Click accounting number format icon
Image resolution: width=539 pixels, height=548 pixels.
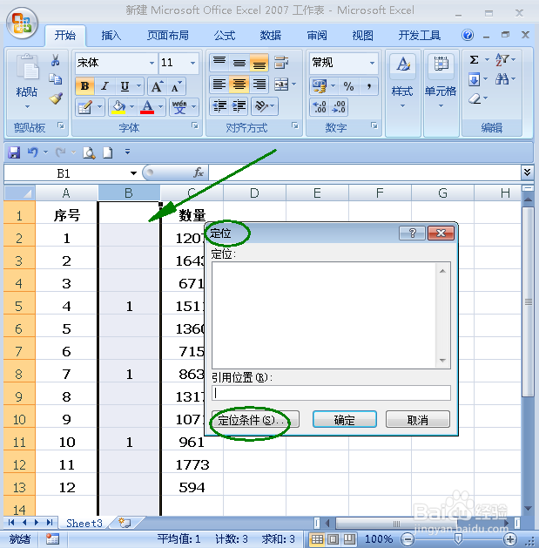pyautogui.click(x=320, y=86)
